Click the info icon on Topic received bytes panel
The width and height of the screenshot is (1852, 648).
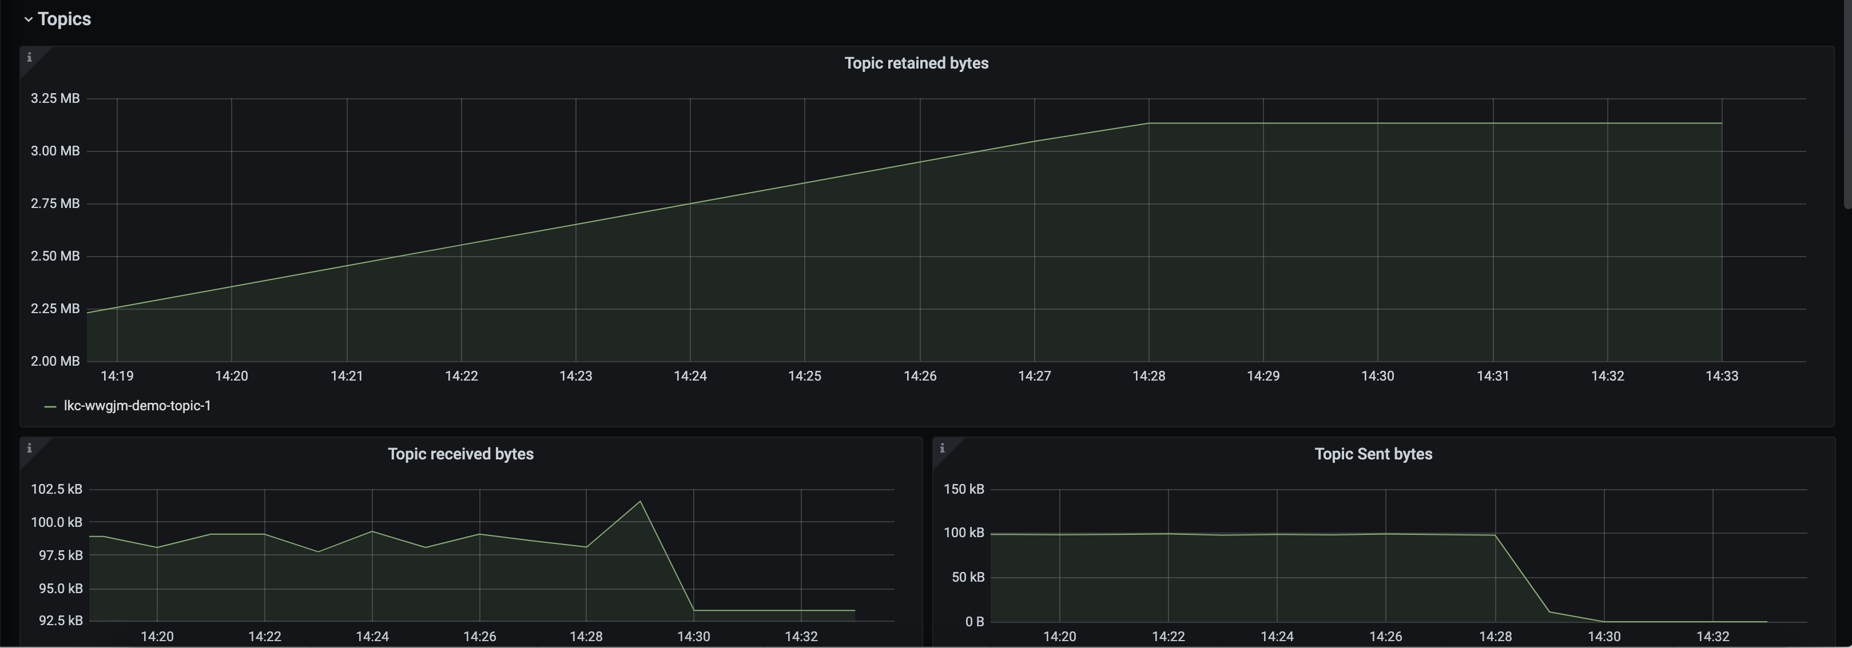coord(30,447)
